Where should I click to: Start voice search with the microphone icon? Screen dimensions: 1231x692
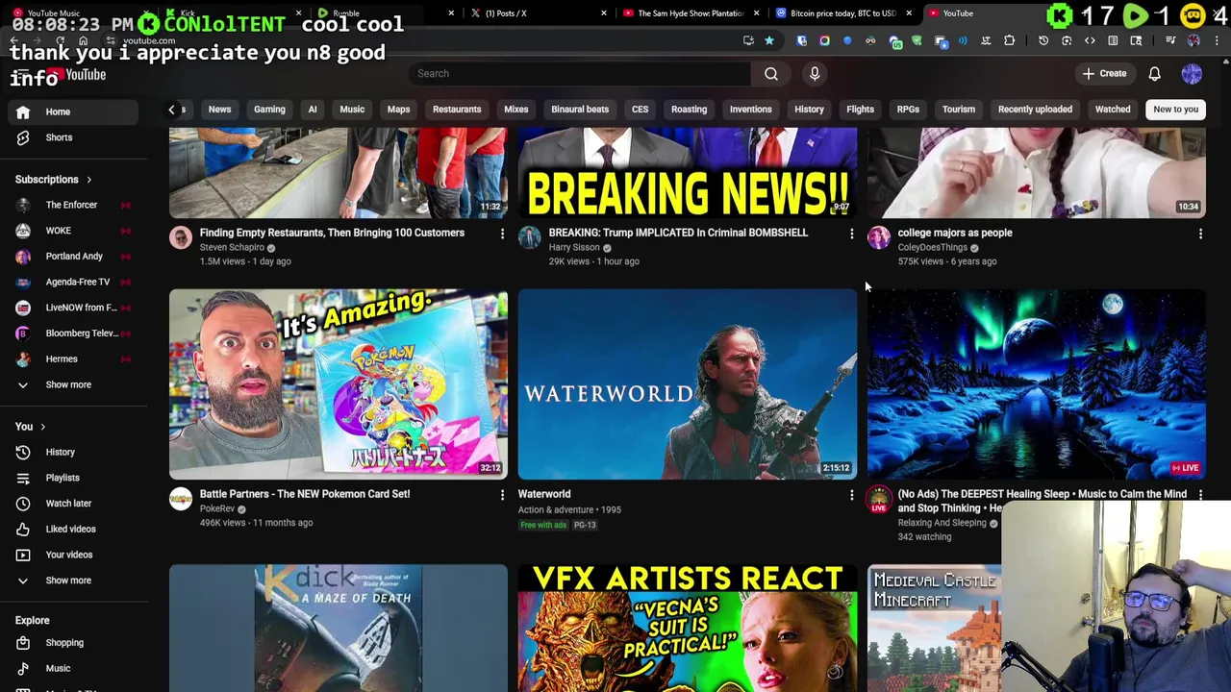click(x=815, y=73)
